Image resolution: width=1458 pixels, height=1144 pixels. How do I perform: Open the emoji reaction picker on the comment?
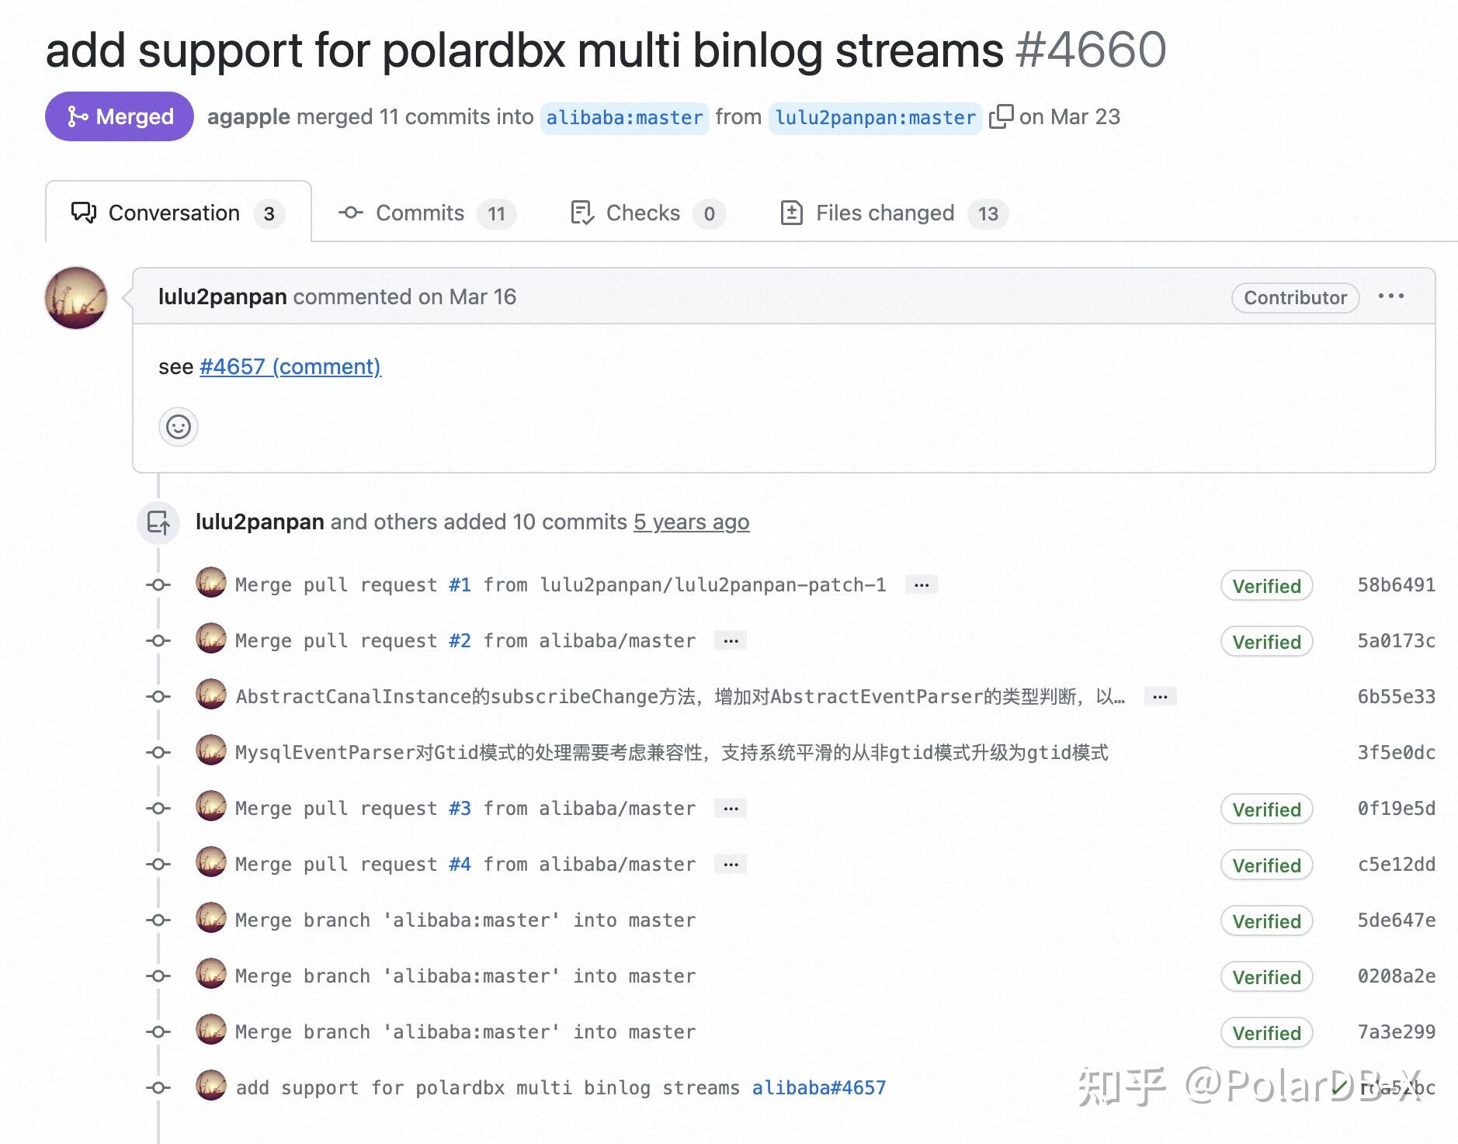(178, 427)
